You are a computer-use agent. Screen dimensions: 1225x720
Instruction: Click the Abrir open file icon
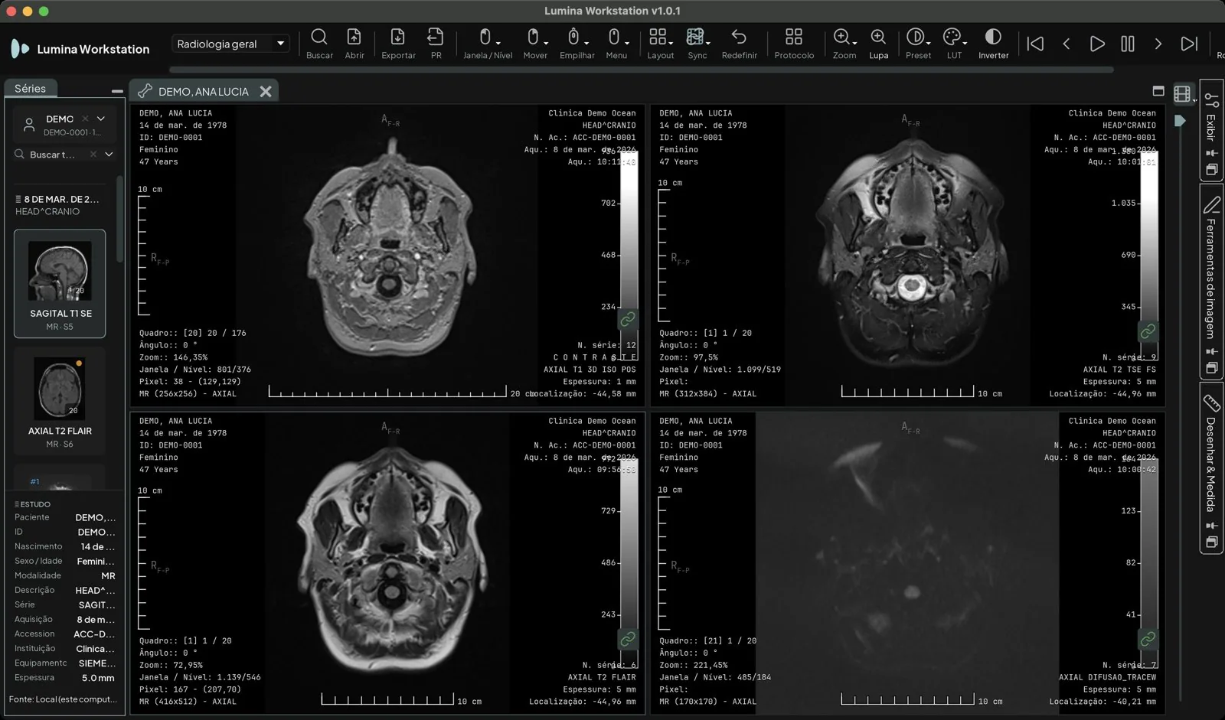point(354,44)
